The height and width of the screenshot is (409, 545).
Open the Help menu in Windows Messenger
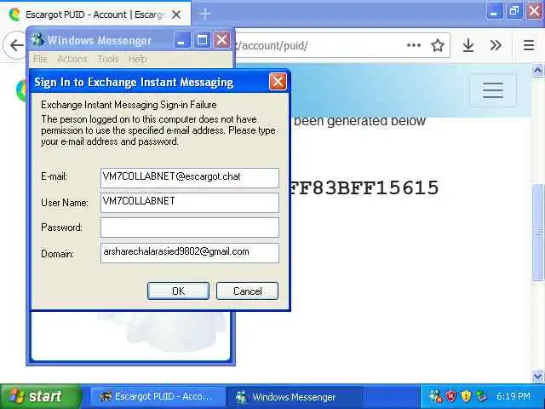(137, 59)
